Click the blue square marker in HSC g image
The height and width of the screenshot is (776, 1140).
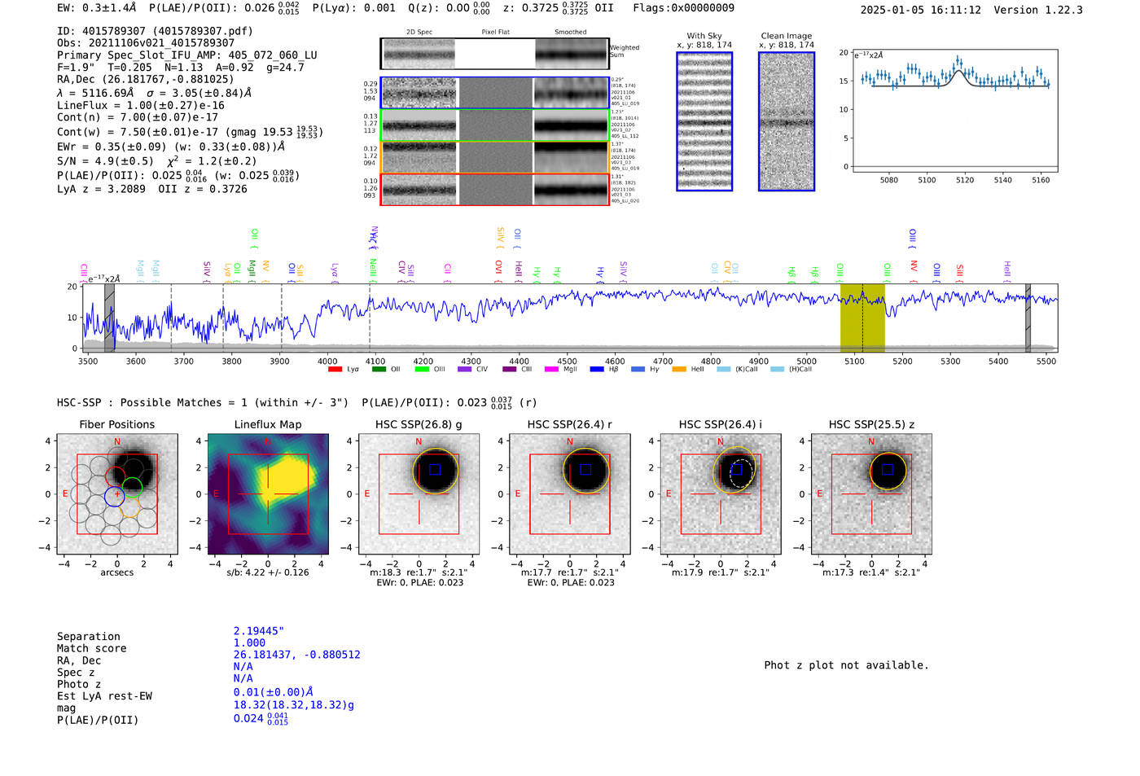coord(435,469)
